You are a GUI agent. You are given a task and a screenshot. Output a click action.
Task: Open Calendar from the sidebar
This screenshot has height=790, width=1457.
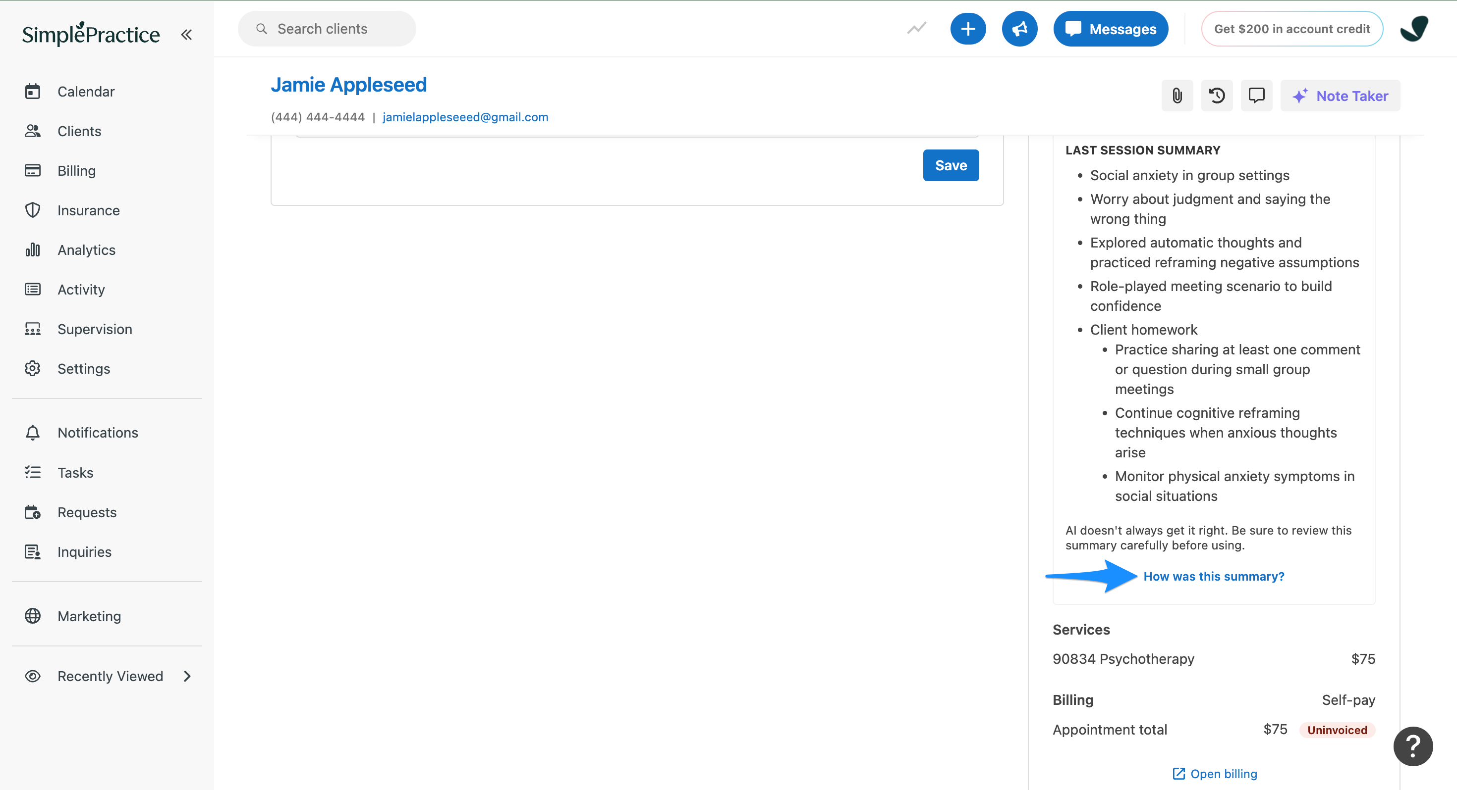[86, 92]
